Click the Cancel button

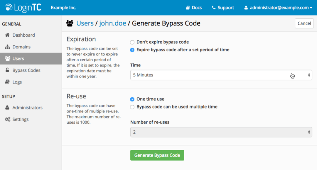coord(304,23)
